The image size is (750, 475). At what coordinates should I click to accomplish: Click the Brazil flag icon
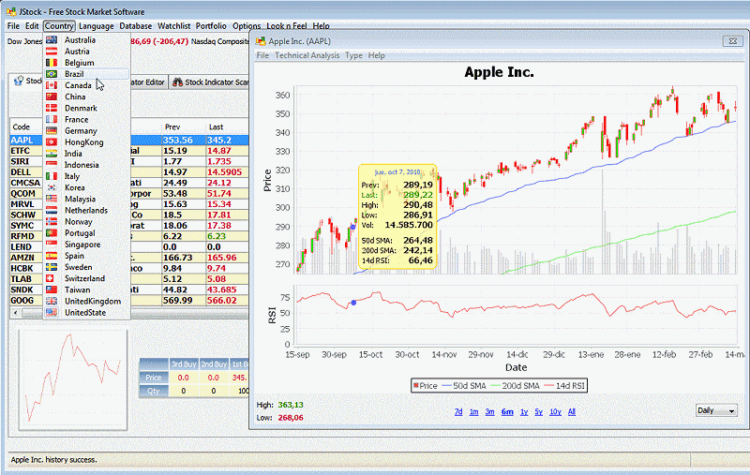(52, 74)
